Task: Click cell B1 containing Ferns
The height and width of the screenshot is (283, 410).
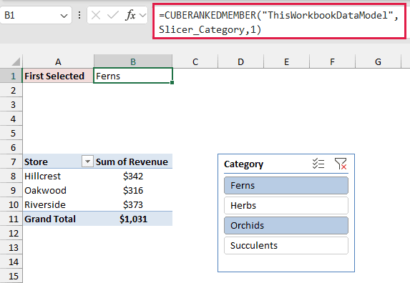Action: (133, 76)
